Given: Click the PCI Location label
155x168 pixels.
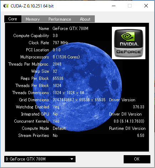Looking at the screenshot, I should click(x=37, y=50).
